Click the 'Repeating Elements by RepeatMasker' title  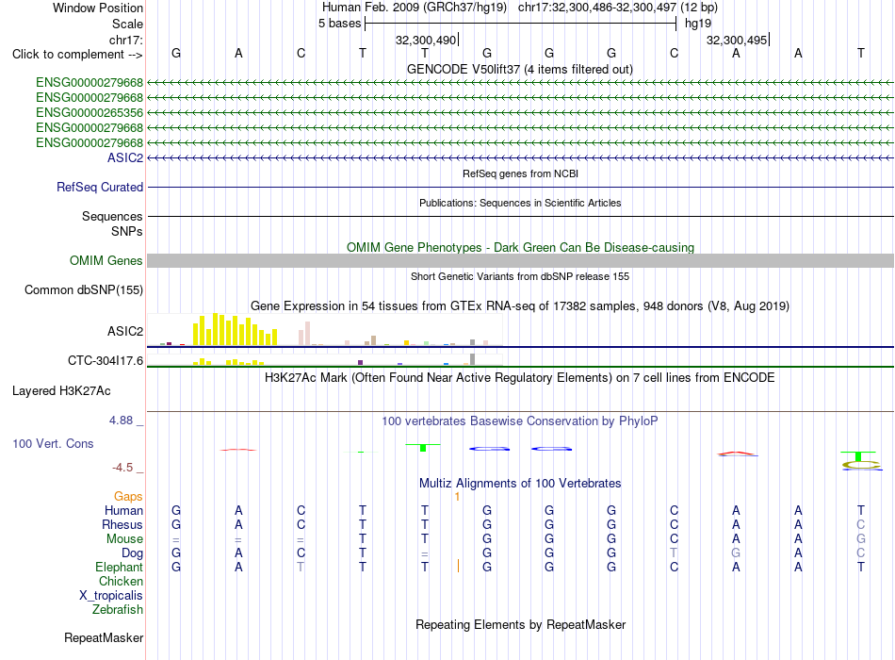520,624
